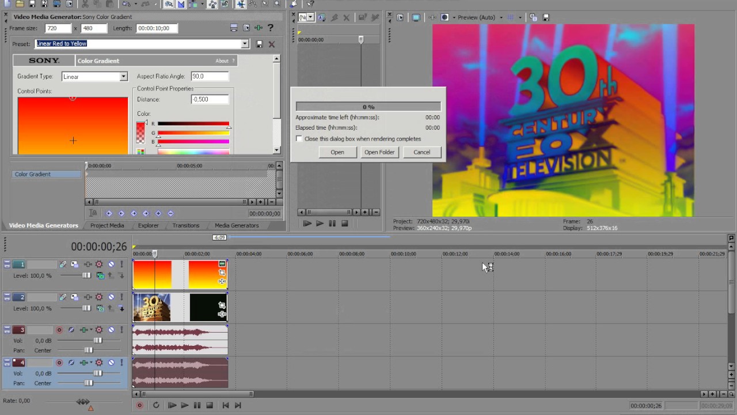The image size is (737, 415).
Task: Open the Gradient Type dropdown
Action: click(123, 77)
